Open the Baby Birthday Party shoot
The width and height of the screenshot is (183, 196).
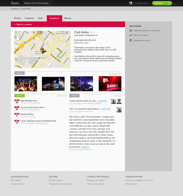point(29,101)
